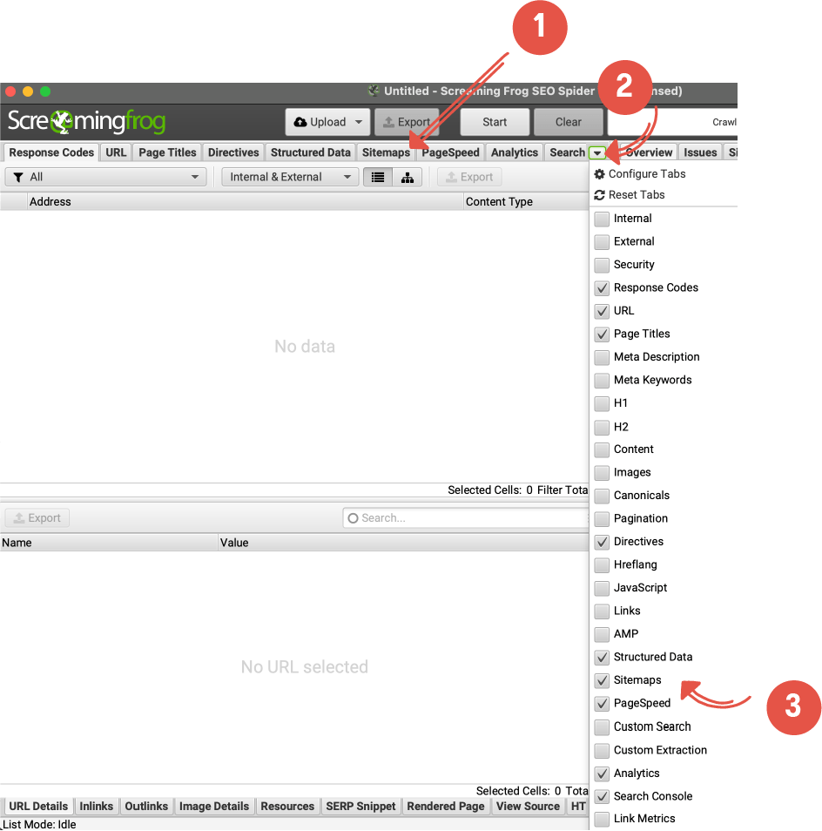The width and height of the screenshot is (822, 831).
Task: Switch to tree view icon
Action: pyautogui.click(x=408, y=177)
